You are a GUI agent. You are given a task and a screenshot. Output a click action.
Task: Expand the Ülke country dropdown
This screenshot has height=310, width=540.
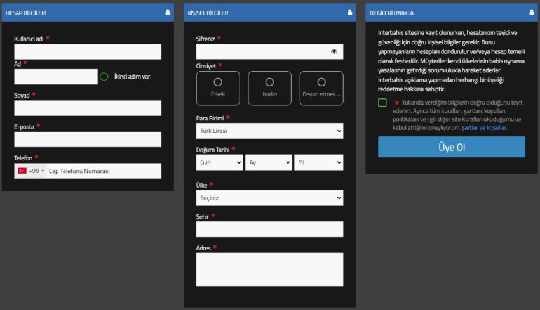point(269,198)
